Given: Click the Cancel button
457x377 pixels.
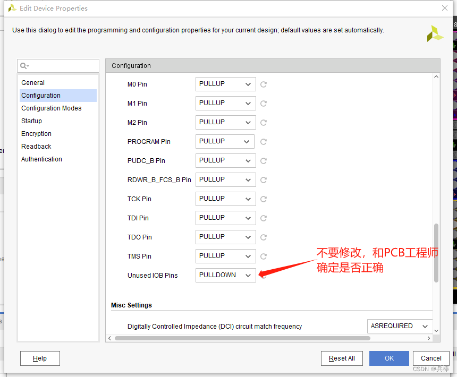Looking at the screenshot, I should [431, 358].
